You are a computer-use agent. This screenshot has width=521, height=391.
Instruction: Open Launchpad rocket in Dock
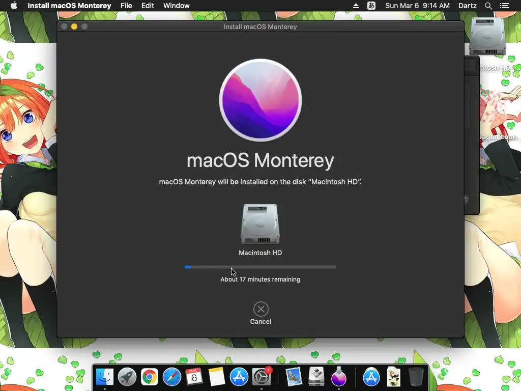(x=127, y=377)
